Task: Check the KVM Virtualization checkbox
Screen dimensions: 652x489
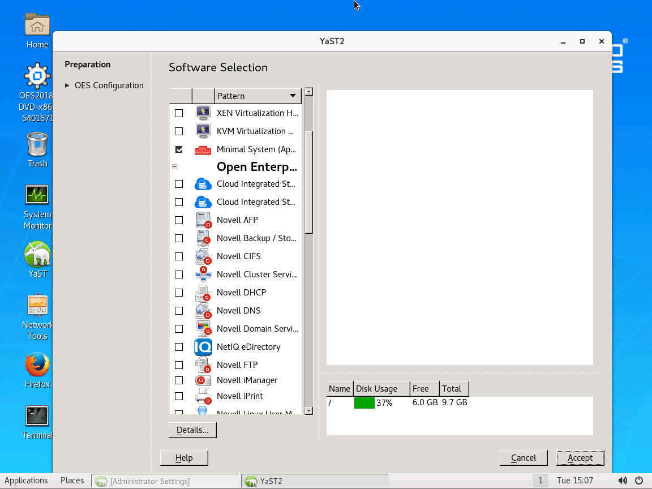Action: [x=179, y=131]
